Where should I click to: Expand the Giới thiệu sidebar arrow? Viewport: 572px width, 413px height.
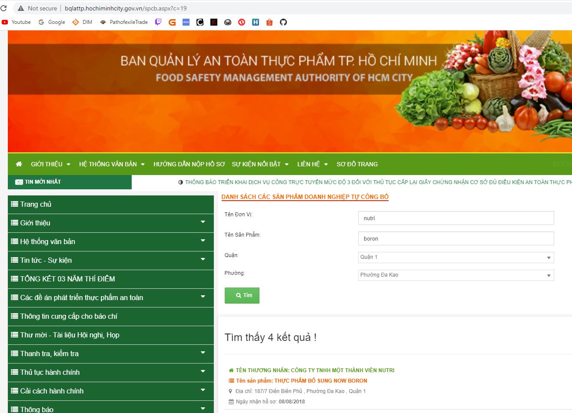pyautogui.click(x=203, y=222)
